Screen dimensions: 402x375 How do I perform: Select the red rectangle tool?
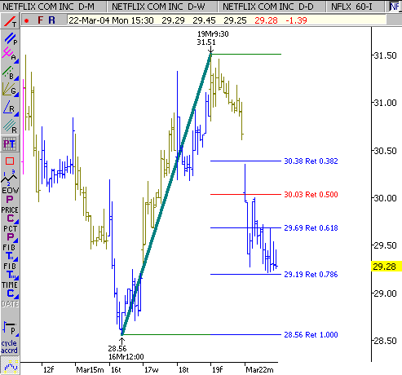coord(10,161)
